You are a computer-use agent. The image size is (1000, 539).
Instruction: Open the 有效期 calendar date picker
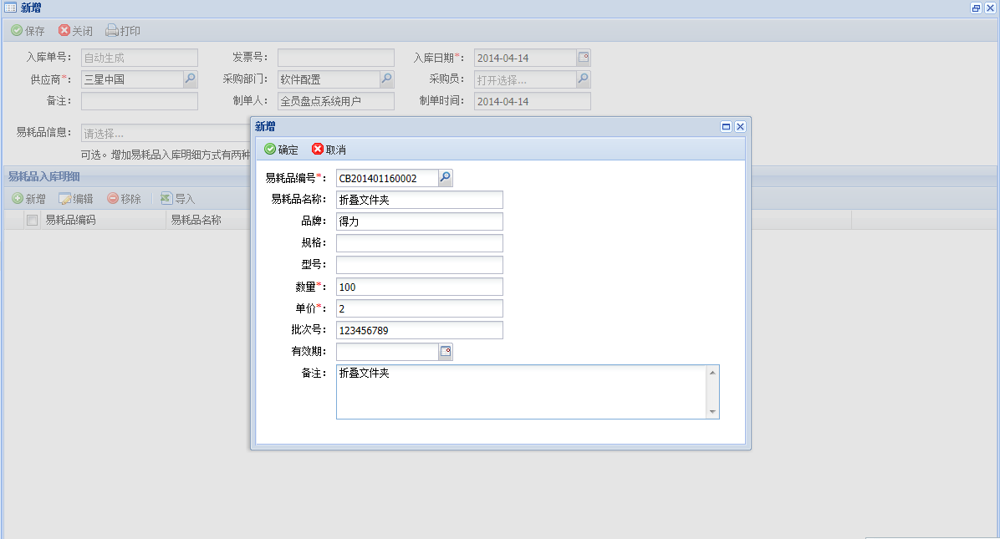point(446,352)
